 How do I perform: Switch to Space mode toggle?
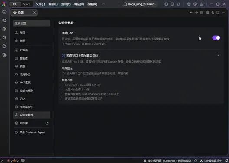[26, 4]
